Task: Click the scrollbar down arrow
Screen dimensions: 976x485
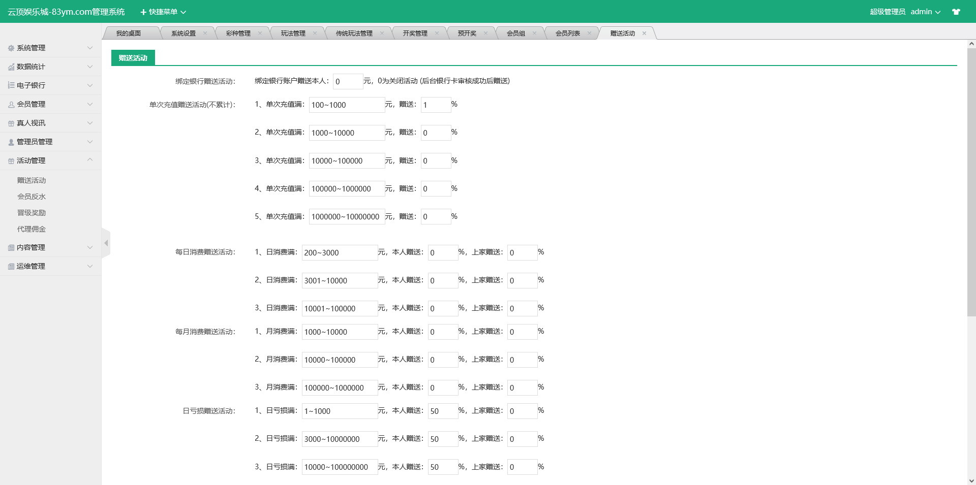Action: pos(971,480)
